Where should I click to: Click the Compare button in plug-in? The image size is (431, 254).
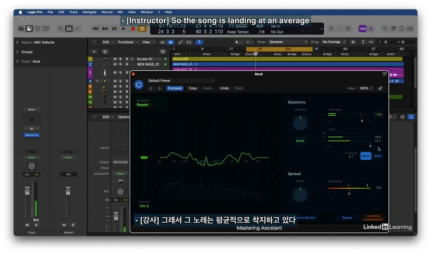[175, 88]
